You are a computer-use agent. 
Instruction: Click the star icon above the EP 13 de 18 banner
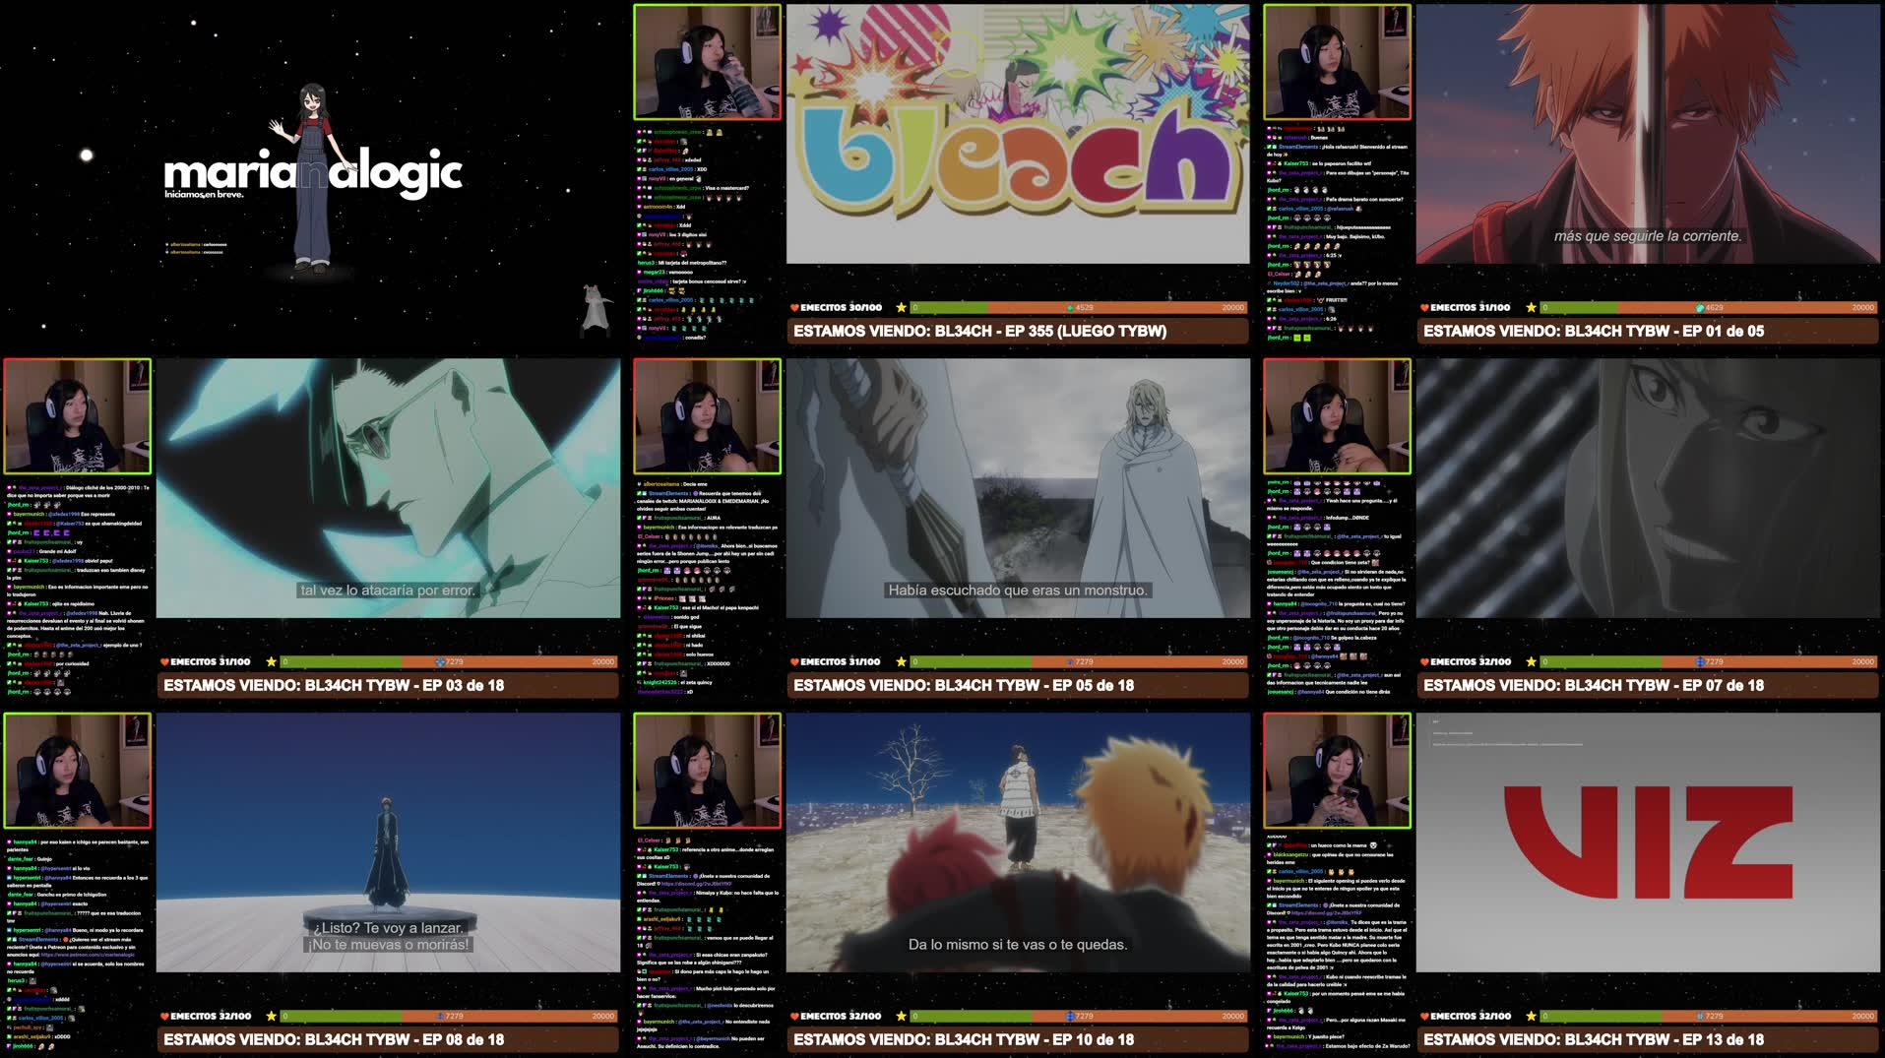click(1531, 1017)
